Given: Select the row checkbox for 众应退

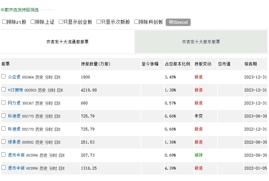Looking at the screenshot, I should click(x=4, y=77).
